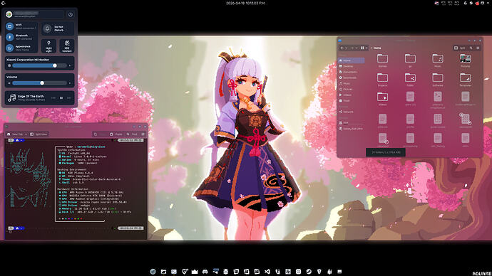This screenshot has height=276, width=492.
Task: Click Paste in the terminal toolbar
Action: (116, 134)
